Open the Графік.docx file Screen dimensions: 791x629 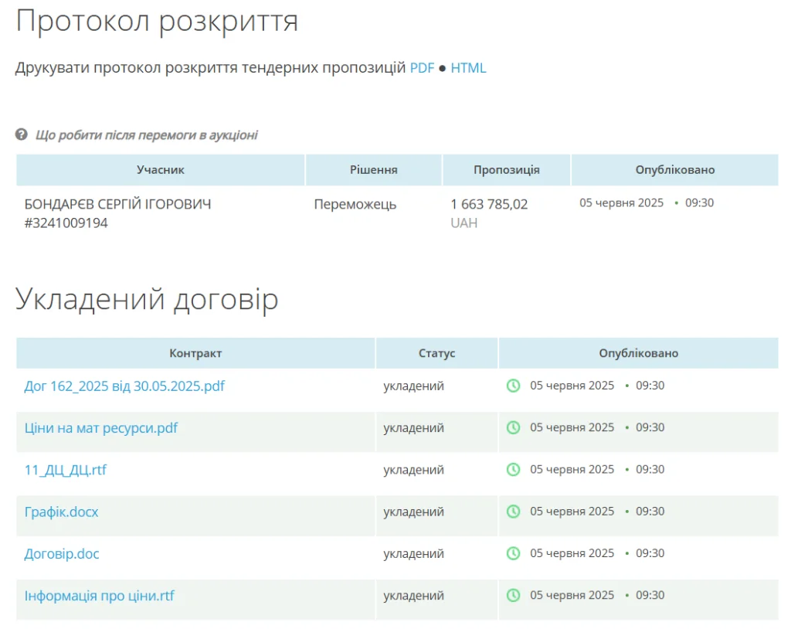click(x=62, y=512)
